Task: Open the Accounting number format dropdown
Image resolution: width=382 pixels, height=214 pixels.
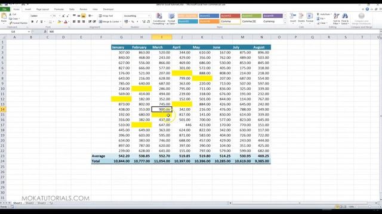Action: 149,16
